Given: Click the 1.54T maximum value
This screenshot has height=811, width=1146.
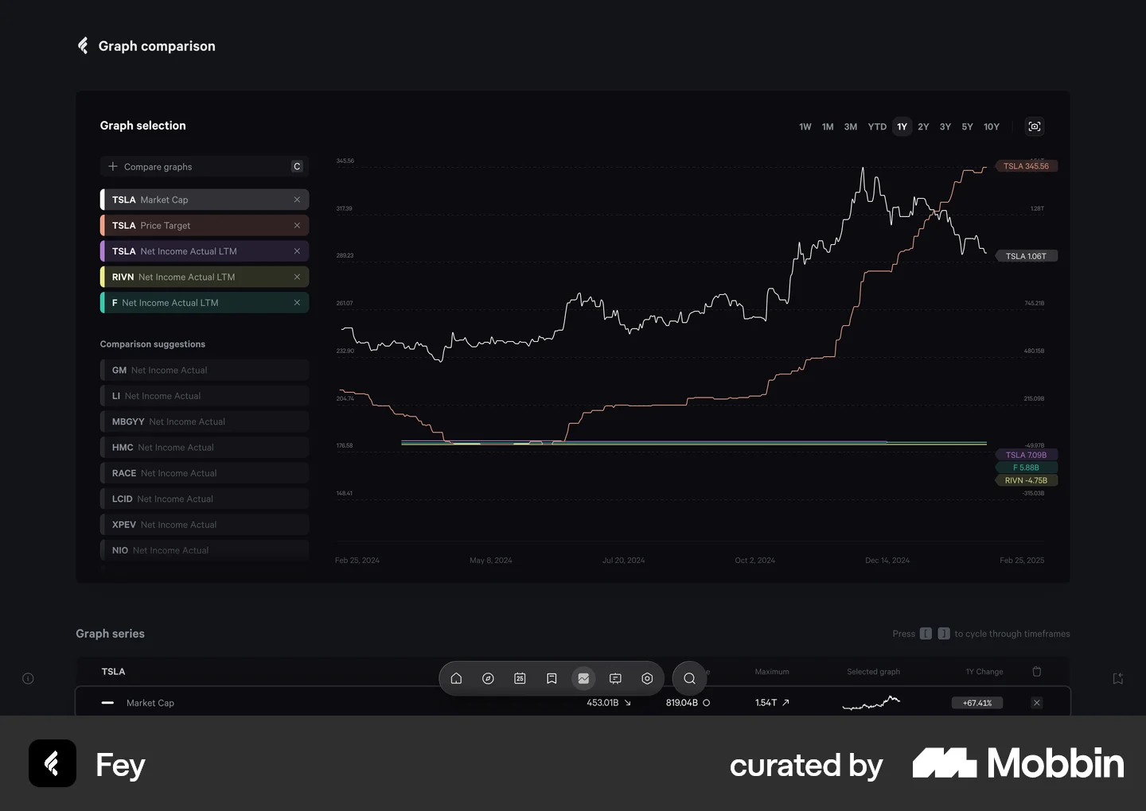Looking at the screenshot, I should coord(766,703).
